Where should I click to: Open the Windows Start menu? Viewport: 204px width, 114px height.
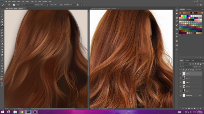pos(3,112)
